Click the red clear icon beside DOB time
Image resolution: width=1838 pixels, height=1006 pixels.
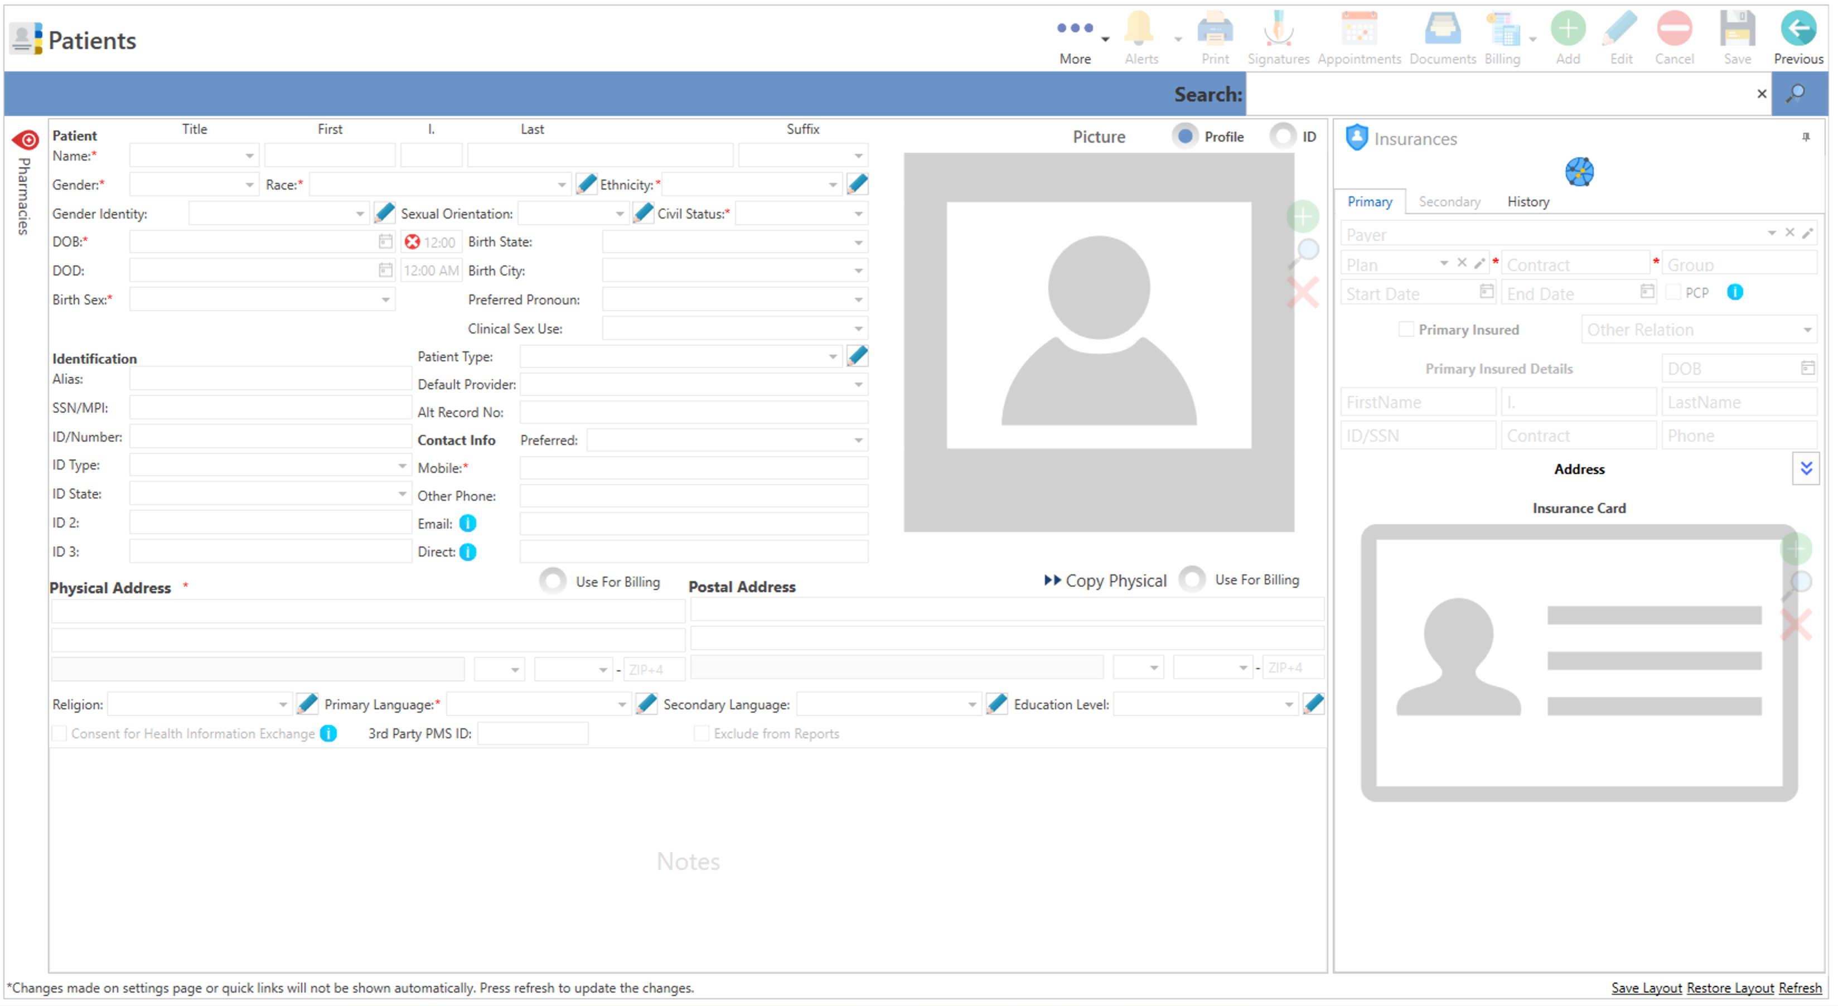[x=412, y=242]
